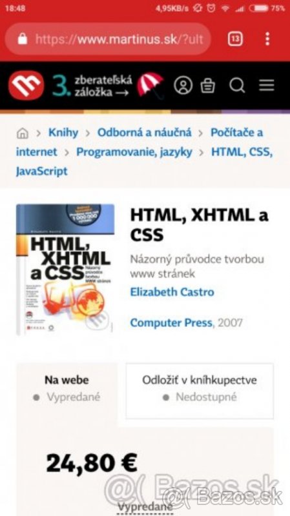Go to home via breadcrumb house icon
The height and width of the screenshot is (516, 290).
(23, 134)
